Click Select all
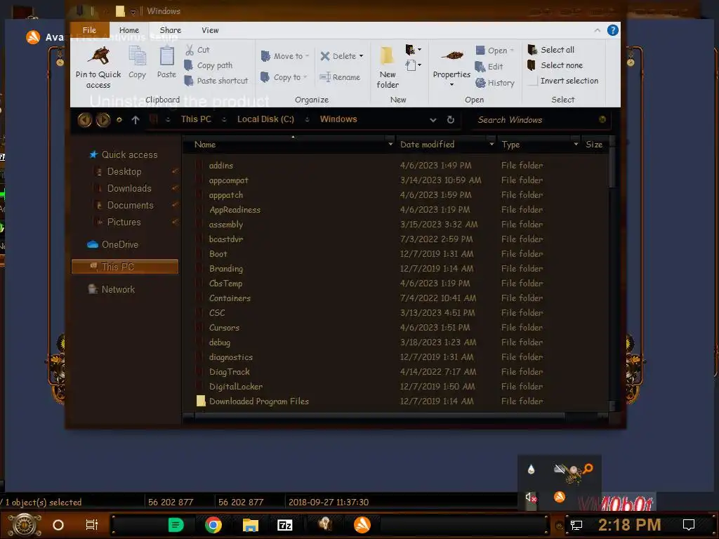The width and height of the screenshot is (719, 539). pyautogui.click(x=550, y=50)
